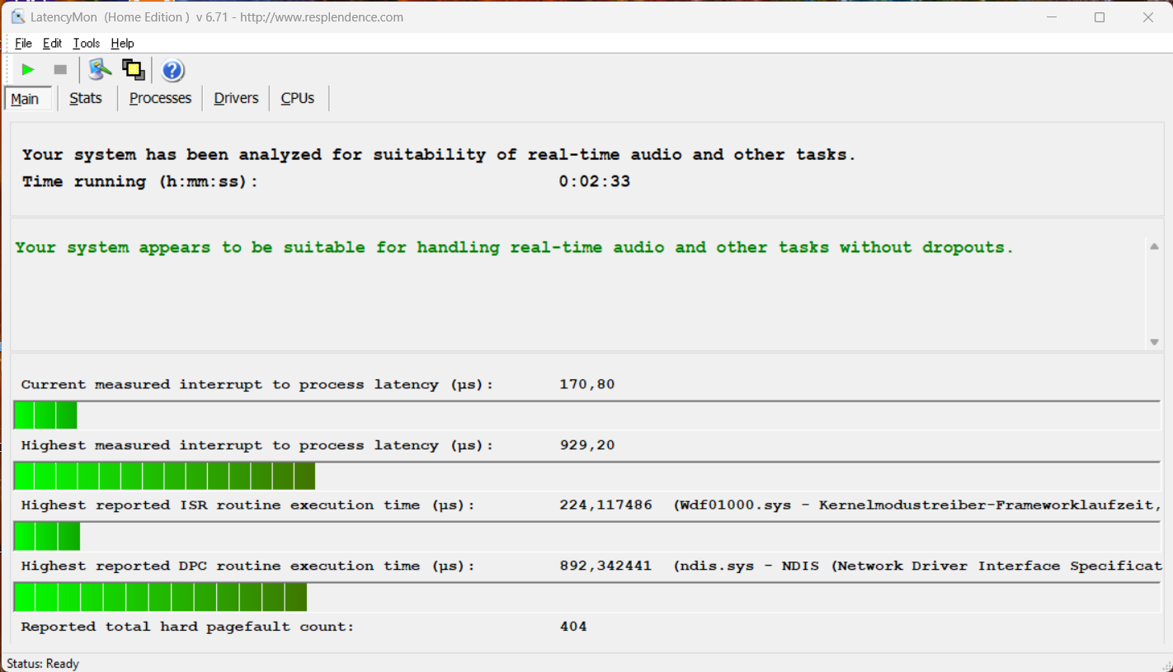Open options via the computer-and-pen toolbar icon
The width and height of the screenshot is (1173, 672).
click(x=100, y=70)
